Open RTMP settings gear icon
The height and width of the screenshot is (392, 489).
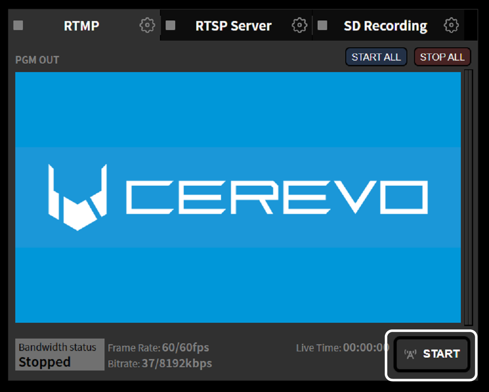point(147,25)
